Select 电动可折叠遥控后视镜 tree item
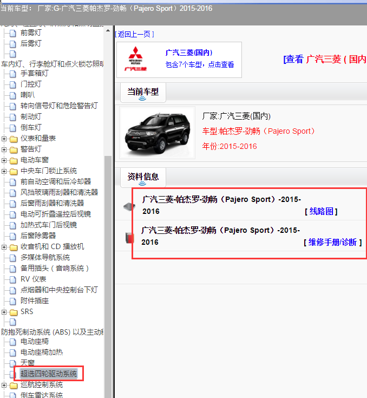This screenshot has width=367, height=398. click(56, 214)
